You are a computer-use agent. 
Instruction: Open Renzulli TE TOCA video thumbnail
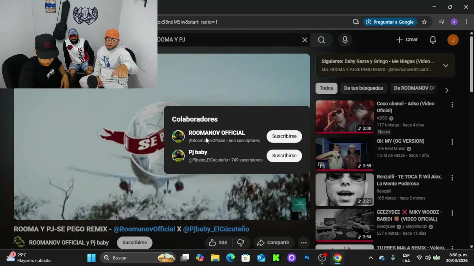[x=344, y=190]
